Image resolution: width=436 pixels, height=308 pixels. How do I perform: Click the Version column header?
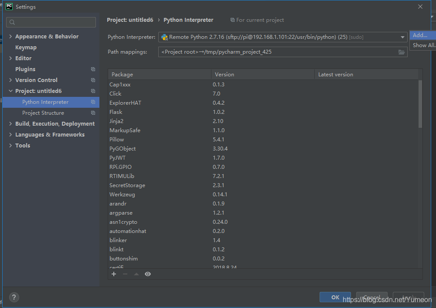pyautogui.click(x=263, y=75)
